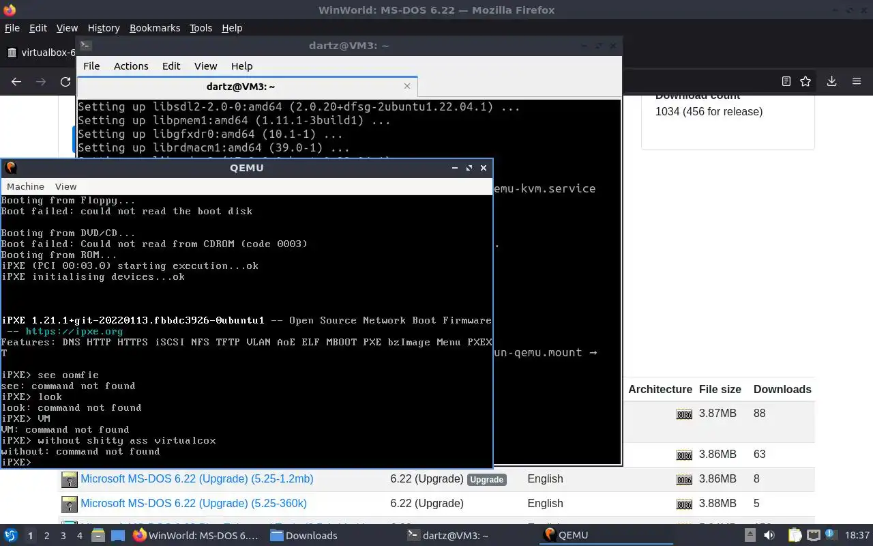Open the terminal View menu

(x=205, y=66)
